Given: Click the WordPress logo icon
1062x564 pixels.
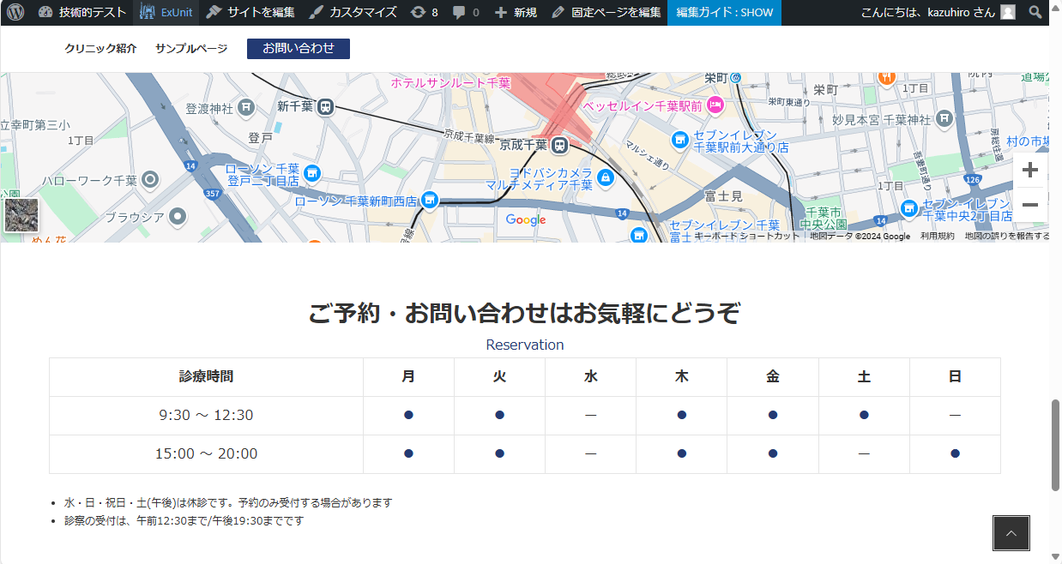Looking at the screenshot, I should coord(16,12).
